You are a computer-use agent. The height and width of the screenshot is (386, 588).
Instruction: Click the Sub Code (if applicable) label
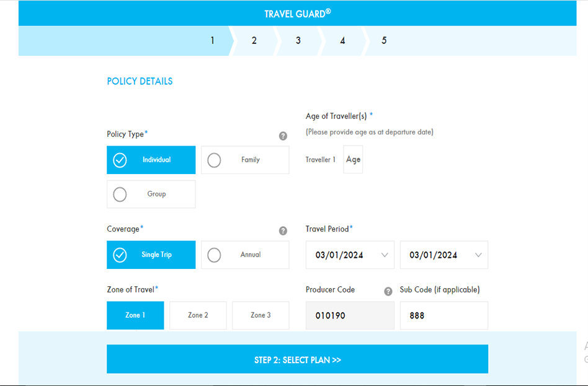pos(440,290)
